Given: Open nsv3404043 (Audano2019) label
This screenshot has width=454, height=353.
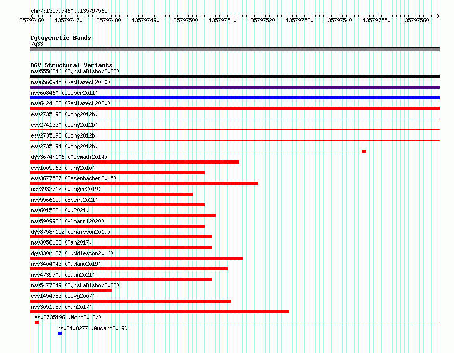Looking at the screenshot, I should click(66, 264).
